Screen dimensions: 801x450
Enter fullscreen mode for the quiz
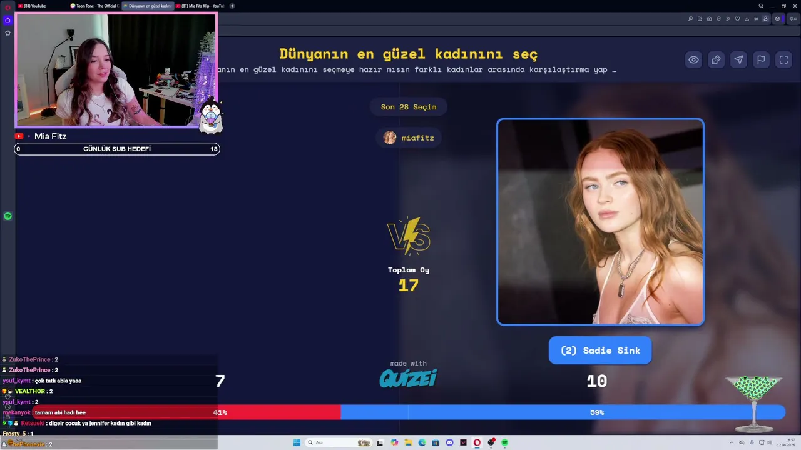(784, 60)
